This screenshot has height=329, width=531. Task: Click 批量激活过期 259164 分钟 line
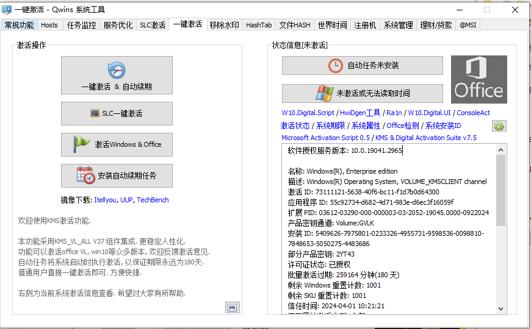344,275
